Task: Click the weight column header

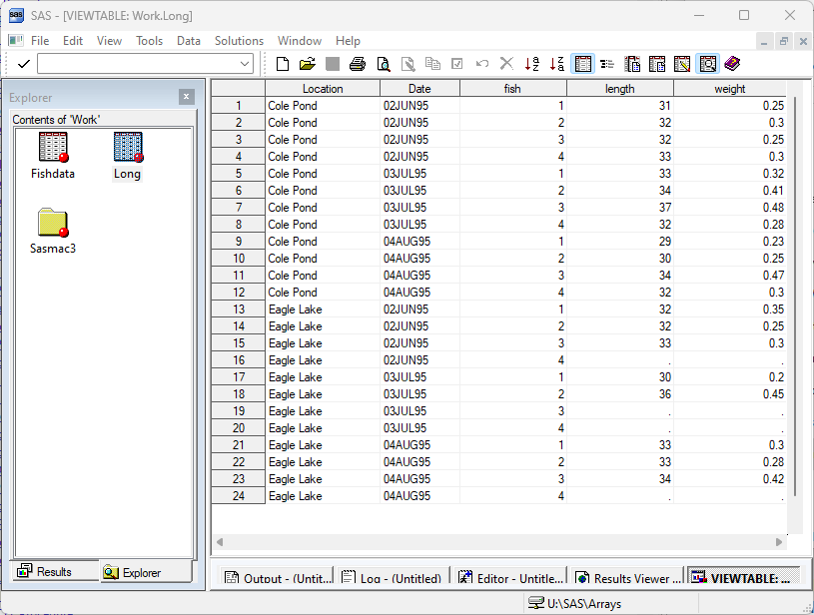Action: (x=729, y=89)
